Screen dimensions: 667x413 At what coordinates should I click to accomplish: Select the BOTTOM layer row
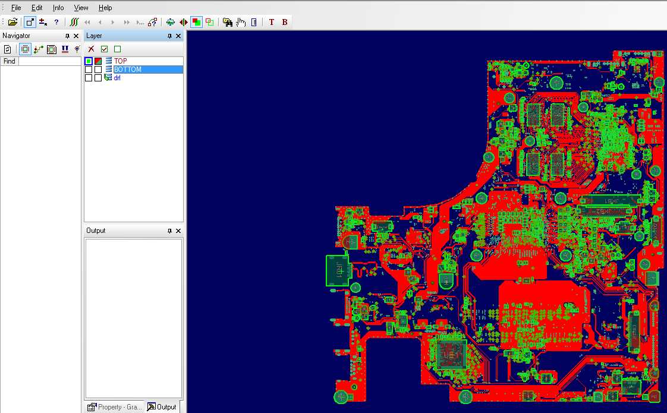pos(134,70)
